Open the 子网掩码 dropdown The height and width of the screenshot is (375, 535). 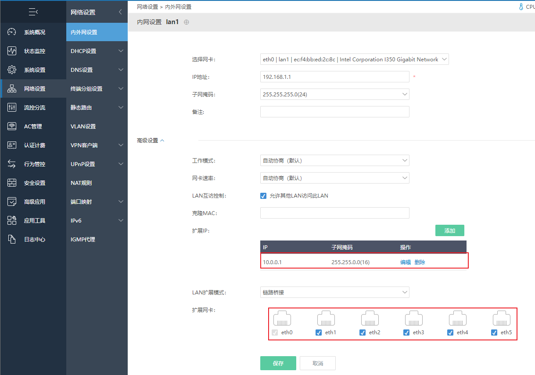pos(335,94)
